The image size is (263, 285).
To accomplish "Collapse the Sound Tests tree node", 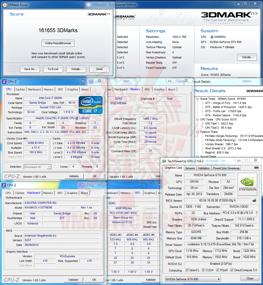I will (197, 156).
